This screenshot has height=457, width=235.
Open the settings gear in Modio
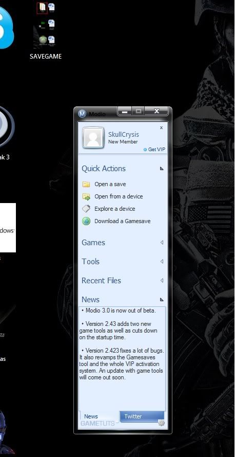click(x=162, y=423)
